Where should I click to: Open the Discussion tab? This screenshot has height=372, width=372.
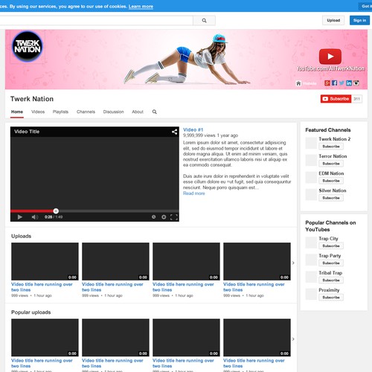[x=113, y=112]
